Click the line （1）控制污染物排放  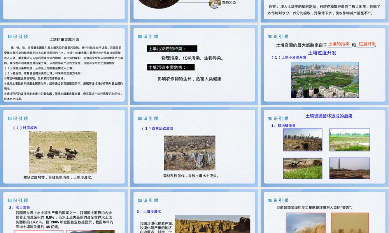39,68
